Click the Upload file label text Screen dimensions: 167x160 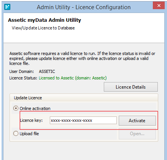(29, 134)
